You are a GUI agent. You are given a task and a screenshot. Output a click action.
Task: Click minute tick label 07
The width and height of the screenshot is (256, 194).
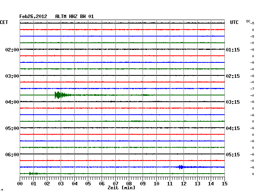point(115,183)
